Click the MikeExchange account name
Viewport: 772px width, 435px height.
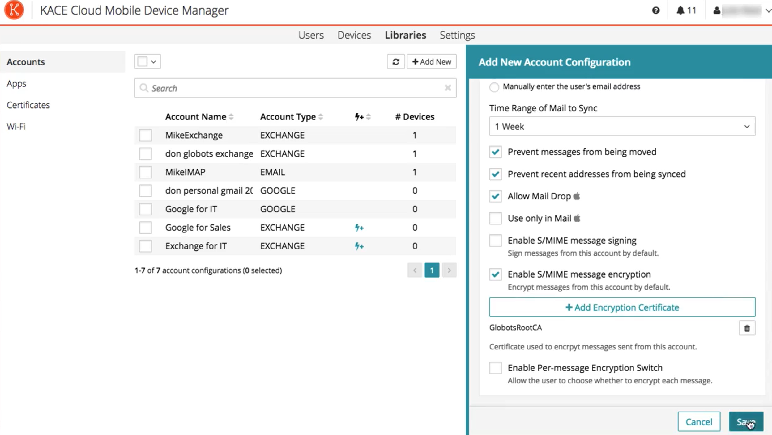194,135
